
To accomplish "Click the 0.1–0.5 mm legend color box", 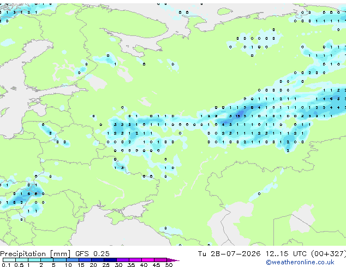I will point(9,260).
